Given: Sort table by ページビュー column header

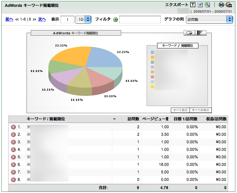Looking at the screenshot, I should point(155,119).
